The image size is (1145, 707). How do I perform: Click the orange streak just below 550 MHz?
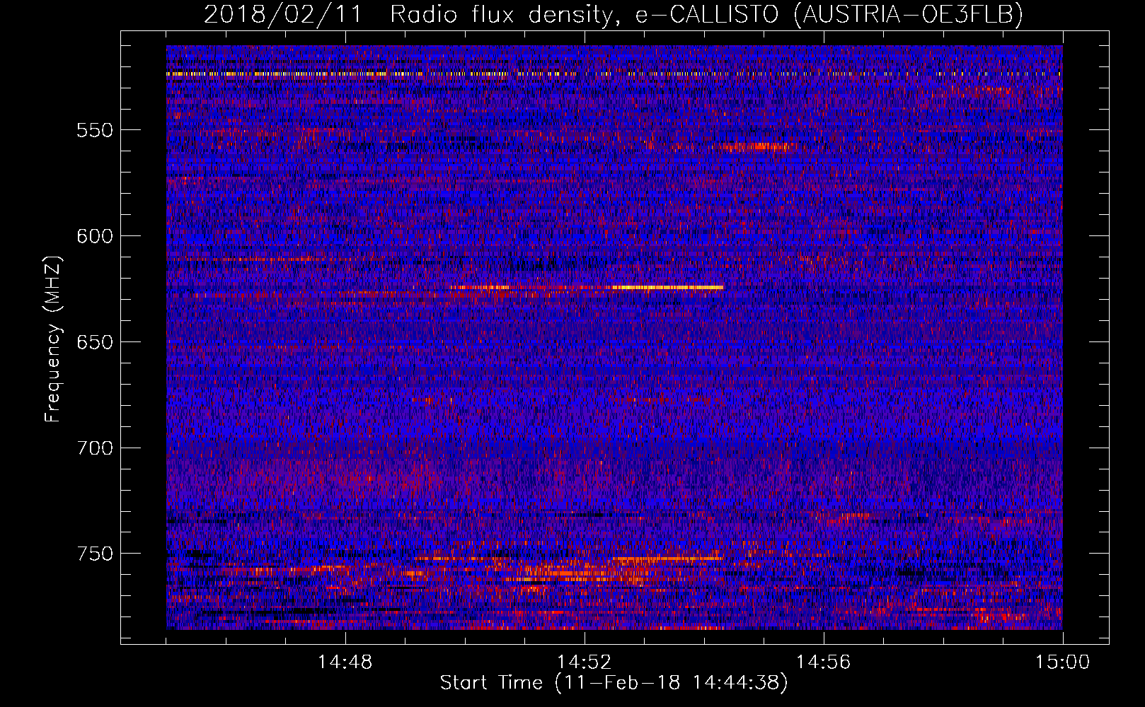(x=757, y=147)
